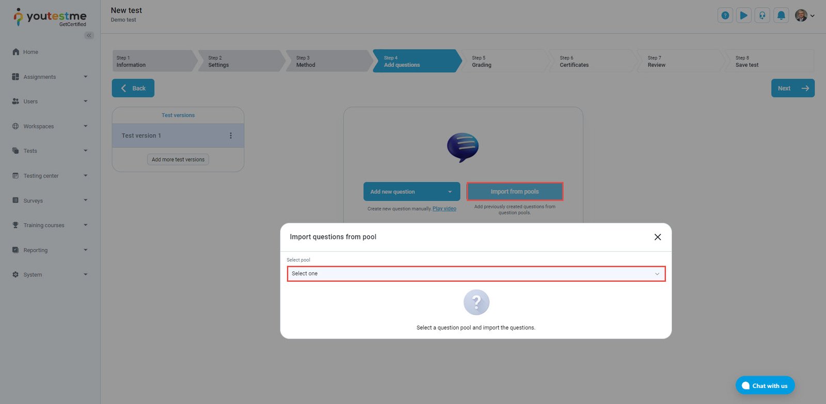Open the Select pool dropdown
This screenshot has height=404, width=826.
tap(476, 274)
